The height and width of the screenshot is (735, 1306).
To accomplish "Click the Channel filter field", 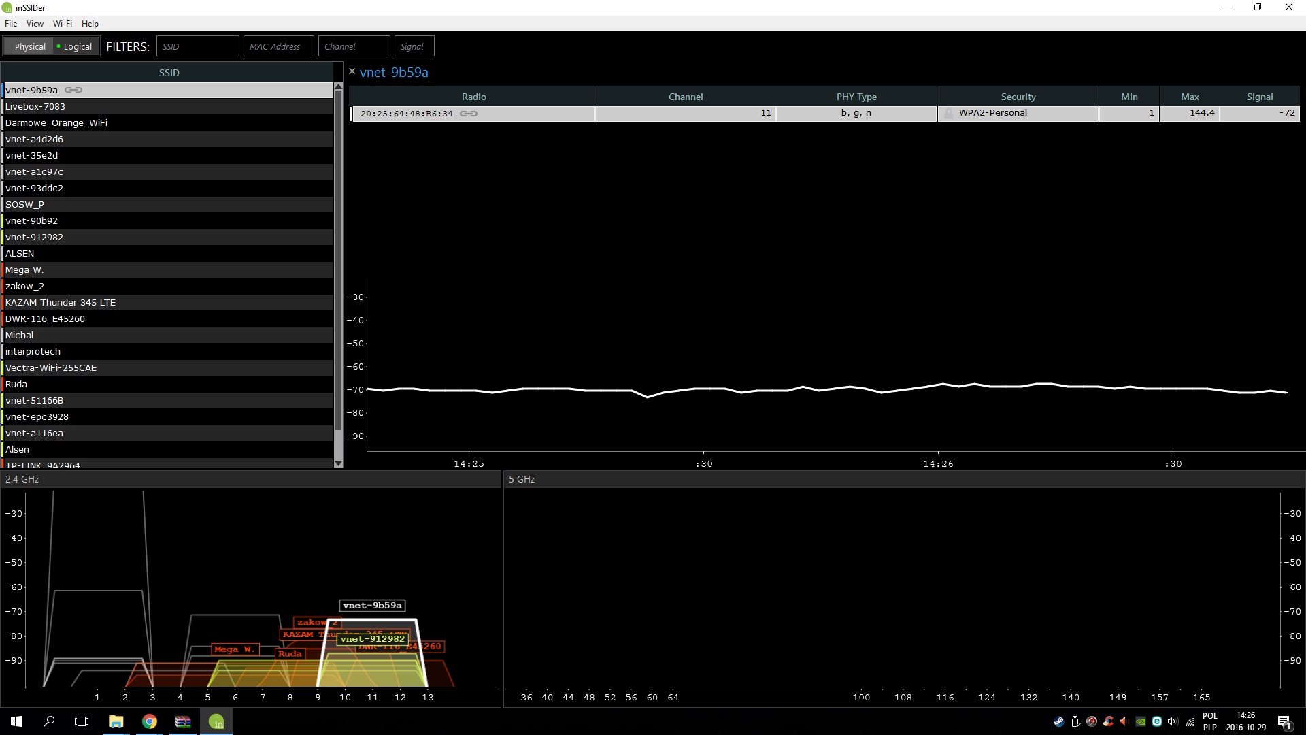I will 354,46.
